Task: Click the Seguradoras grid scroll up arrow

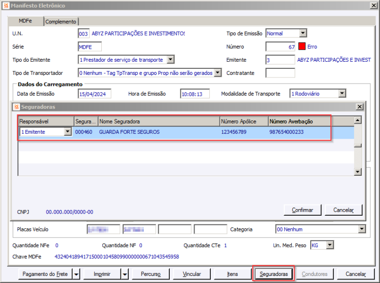Action: click(x=358, y=120)
